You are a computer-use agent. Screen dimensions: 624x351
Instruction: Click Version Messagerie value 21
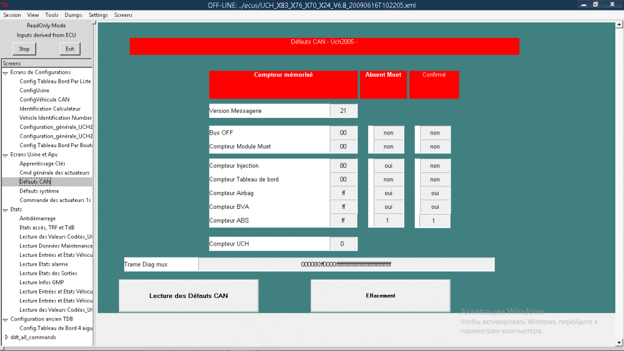click(x=343, y=111)
